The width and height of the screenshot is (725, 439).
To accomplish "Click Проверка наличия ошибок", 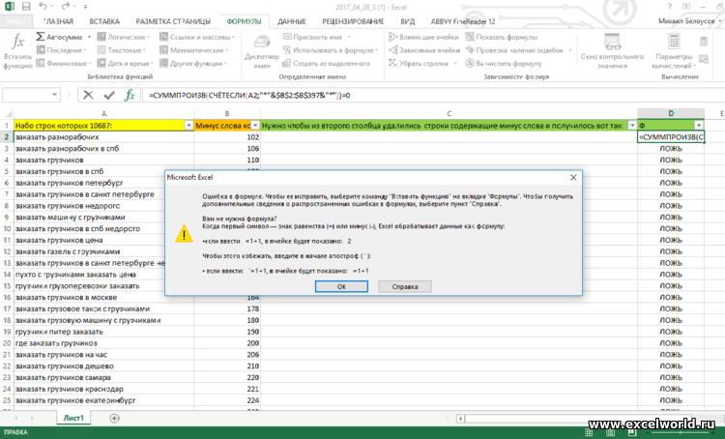I will 518,50.
